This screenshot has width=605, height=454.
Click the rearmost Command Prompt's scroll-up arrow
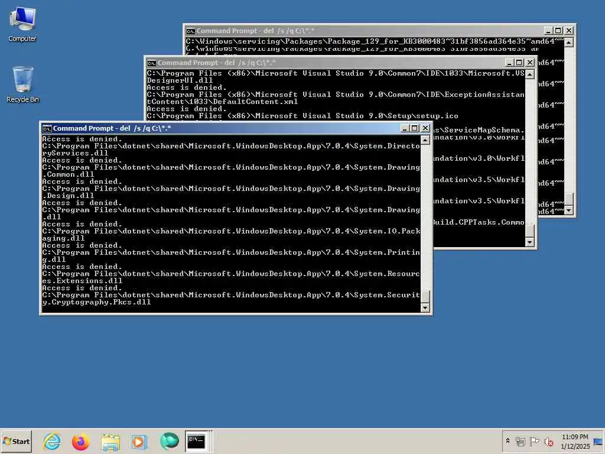click(x=569, y=43)
